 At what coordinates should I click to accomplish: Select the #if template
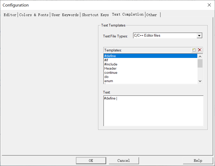coord(106,60)
